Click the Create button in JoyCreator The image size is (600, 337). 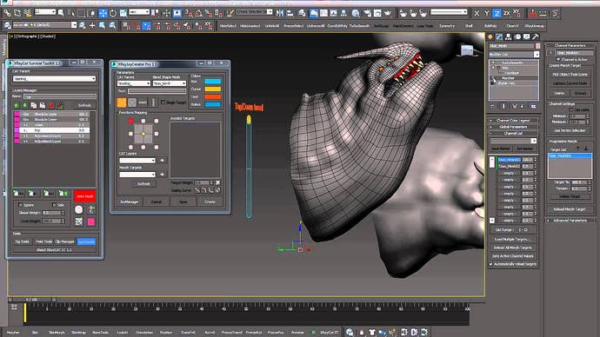click(x=210, y=202)
